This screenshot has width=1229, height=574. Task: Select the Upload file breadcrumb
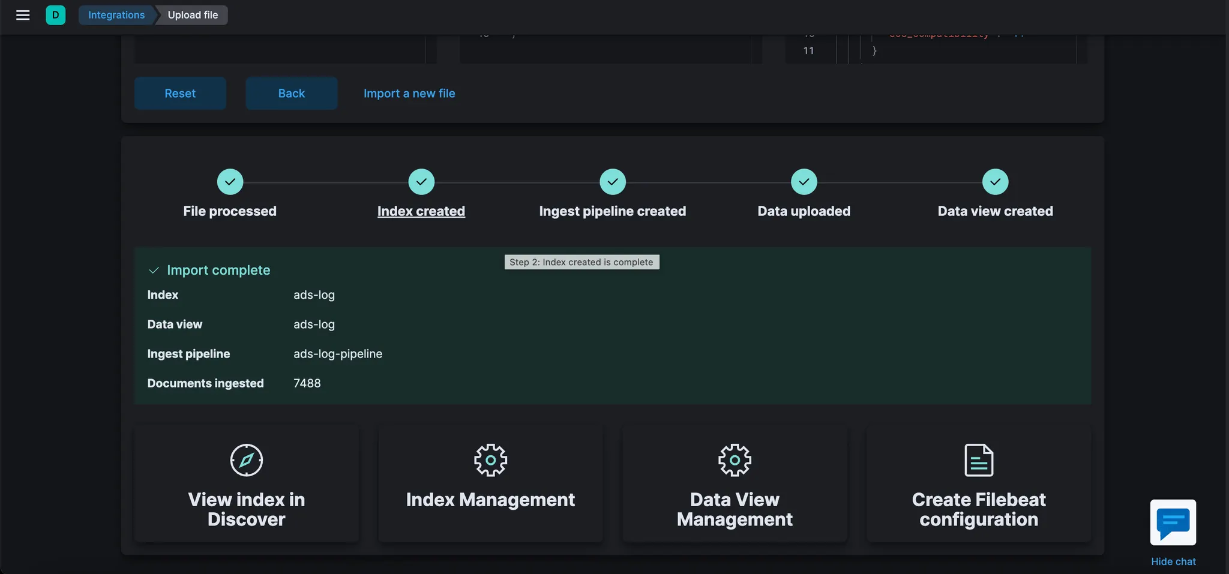tap(193, 15)
